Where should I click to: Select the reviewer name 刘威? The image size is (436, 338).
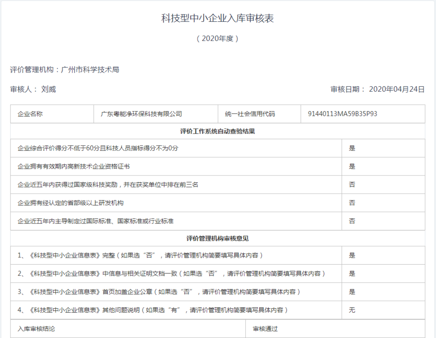point(48,90)
